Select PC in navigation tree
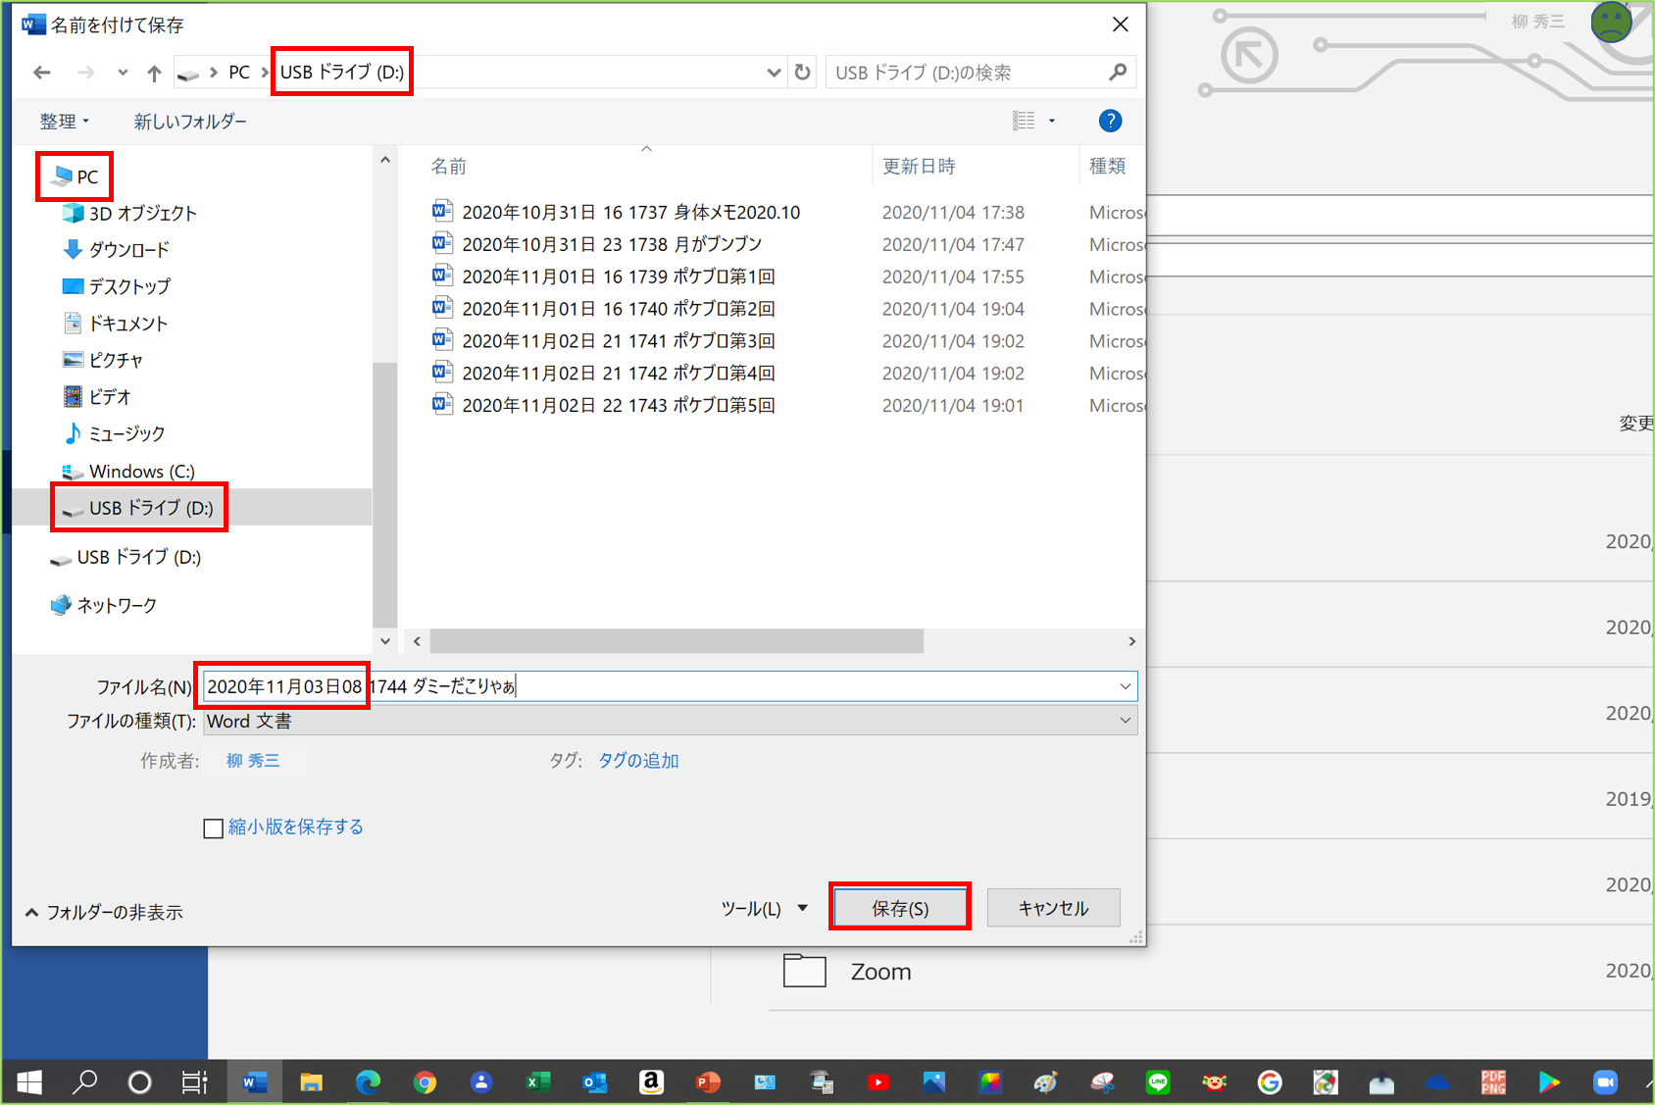 pos(75,176)
